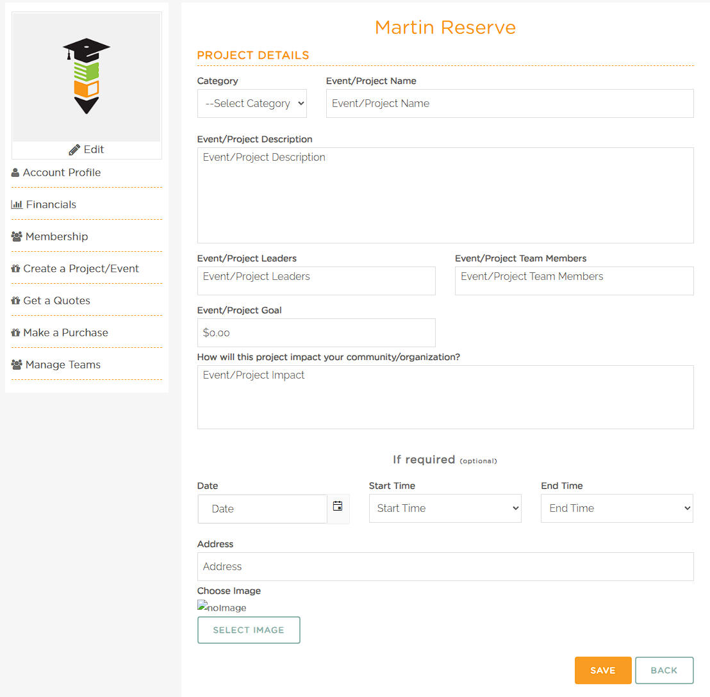Click the pencil Edit icon under logo

click(x=74, y=150)
